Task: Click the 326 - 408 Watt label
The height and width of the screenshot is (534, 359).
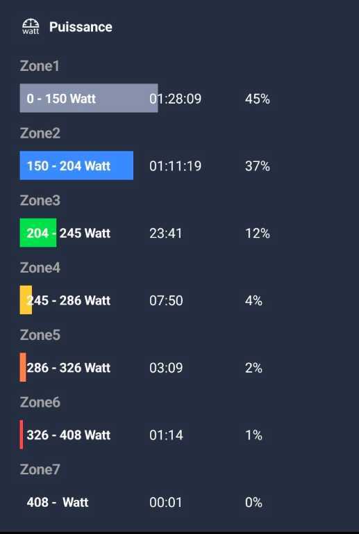Action: tap(68, 435)
